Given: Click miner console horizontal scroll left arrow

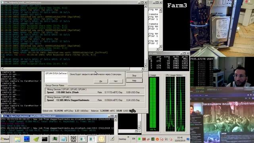Looking at the screenshot, I should (2, 69).
